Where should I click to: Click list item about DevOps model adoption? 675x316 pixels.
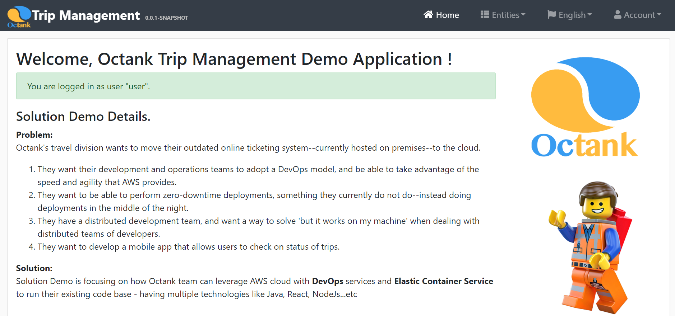258,176
